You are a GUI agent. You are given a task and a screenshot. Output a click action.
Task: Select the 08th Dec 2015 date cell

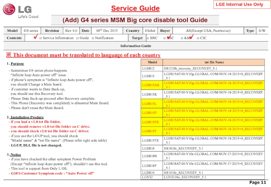pyautogui.click(x=107, y=31)
